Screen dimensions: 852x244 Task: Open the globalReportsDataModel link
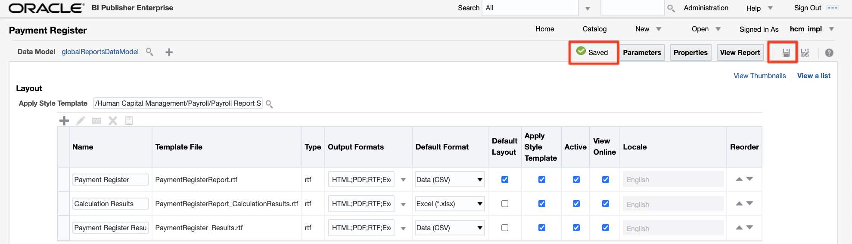100,52
